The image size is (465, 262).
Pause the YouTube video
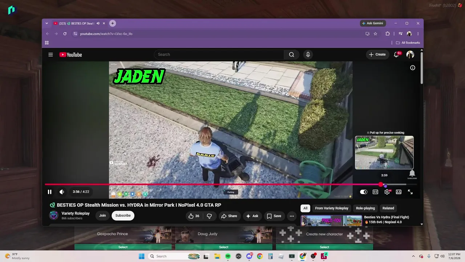pyautogui.click(x=50, y=192)
